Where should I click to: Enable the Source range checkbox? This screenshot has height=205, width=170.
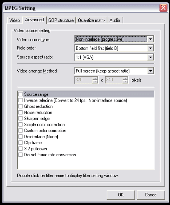point(21,94)
